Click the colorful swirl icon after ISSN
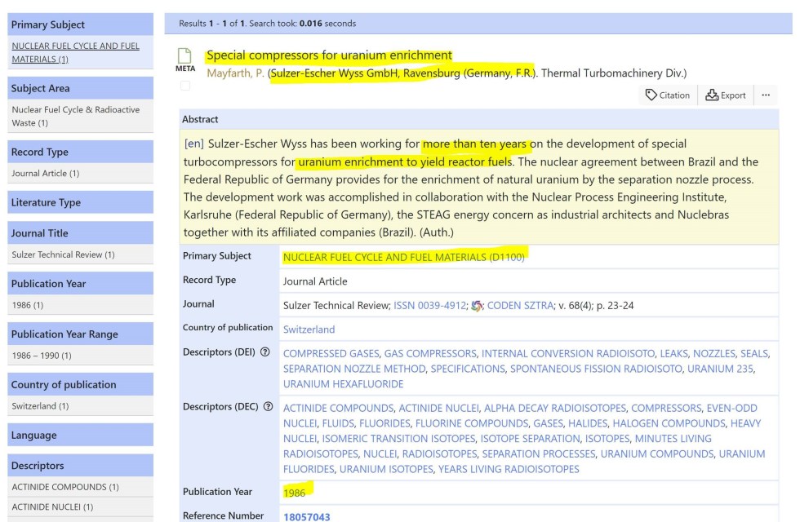 click(477, 305)
